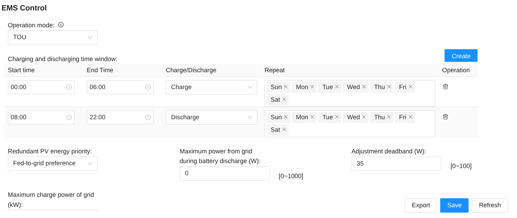Click the Adjustment deadband input field
This screenshot has width=517, height=218.
pyautogui.click(x=396, y=164)
